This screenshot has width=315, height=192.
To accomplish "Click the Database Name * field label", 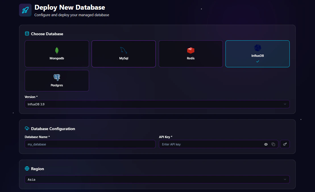I will pos(37,137).
